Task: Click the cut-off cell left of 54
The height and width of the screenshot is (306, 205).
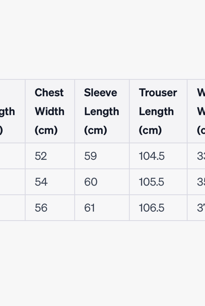Action: click(11, 182)
